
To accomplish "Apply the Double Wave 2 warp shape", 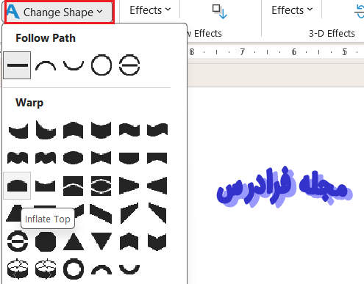I will (46, 158).
